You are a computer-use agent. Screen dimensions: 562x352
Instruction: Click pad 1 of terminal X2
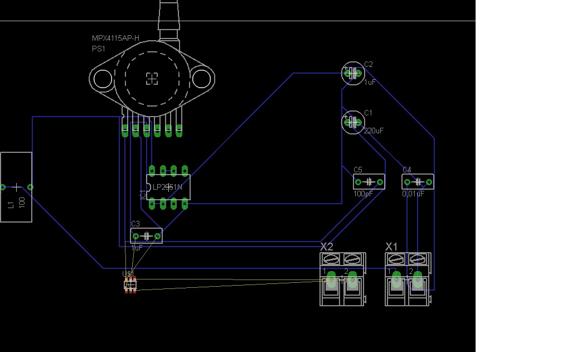point(331,280)
